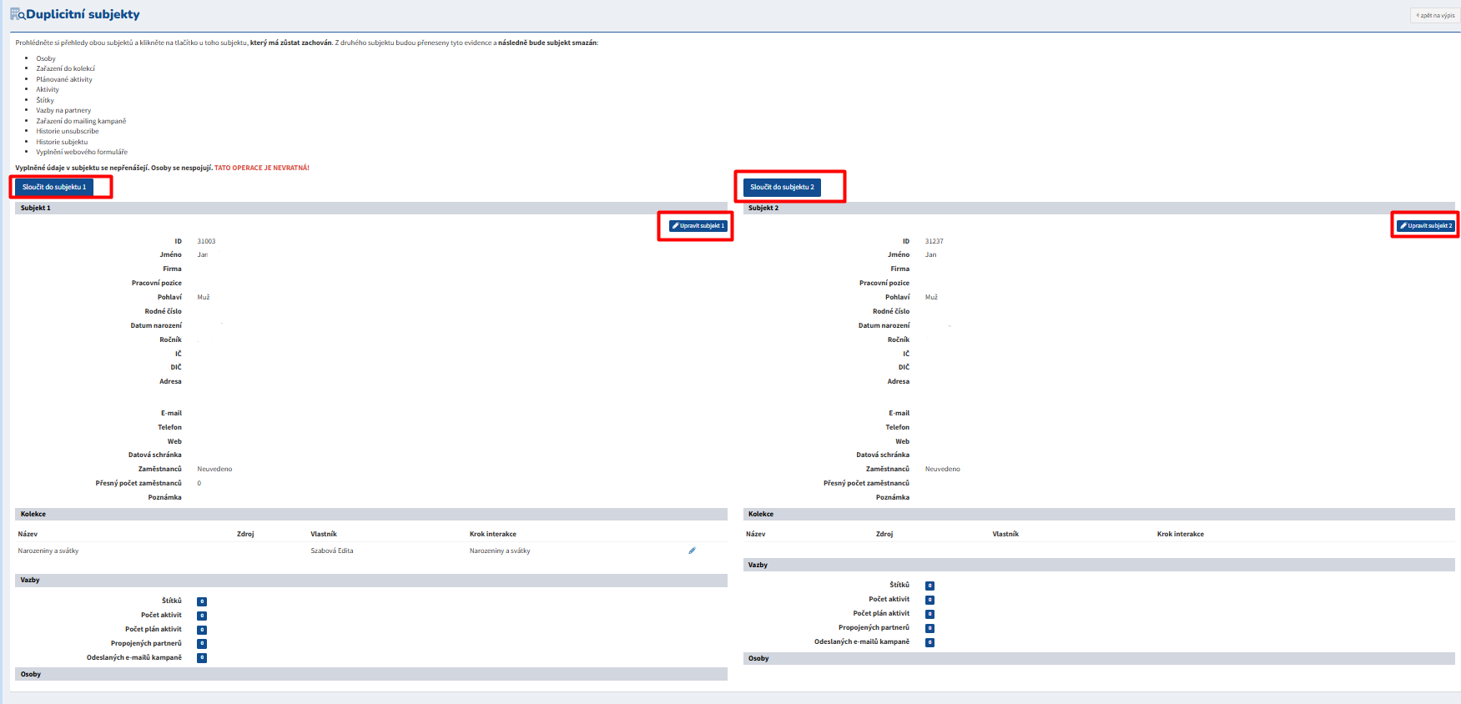Click Počet plán aktivit badge for Subjekt 2

pos(929,614)
